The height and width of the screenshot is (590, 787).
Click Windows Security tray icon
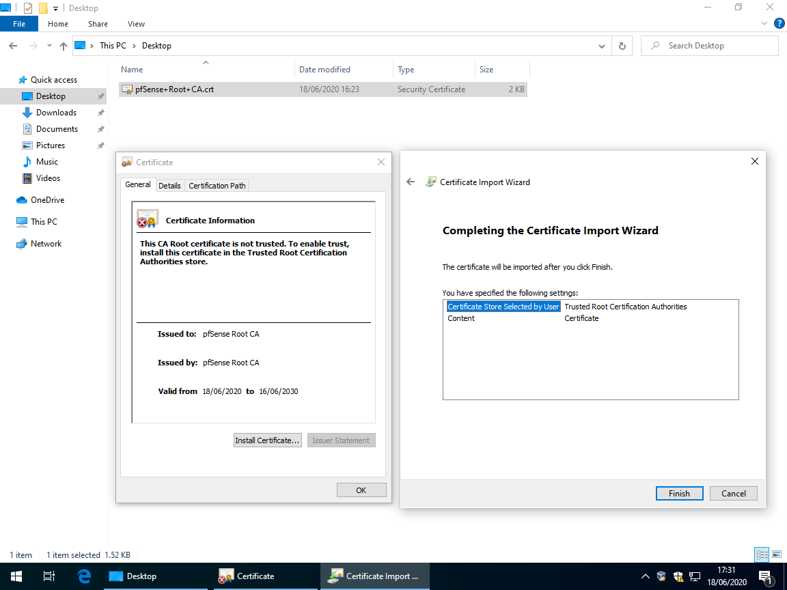(678, 576)
